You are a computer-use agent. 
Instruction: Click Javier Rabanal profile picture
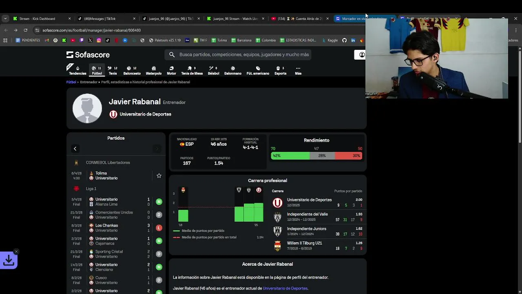pos(87,109)
